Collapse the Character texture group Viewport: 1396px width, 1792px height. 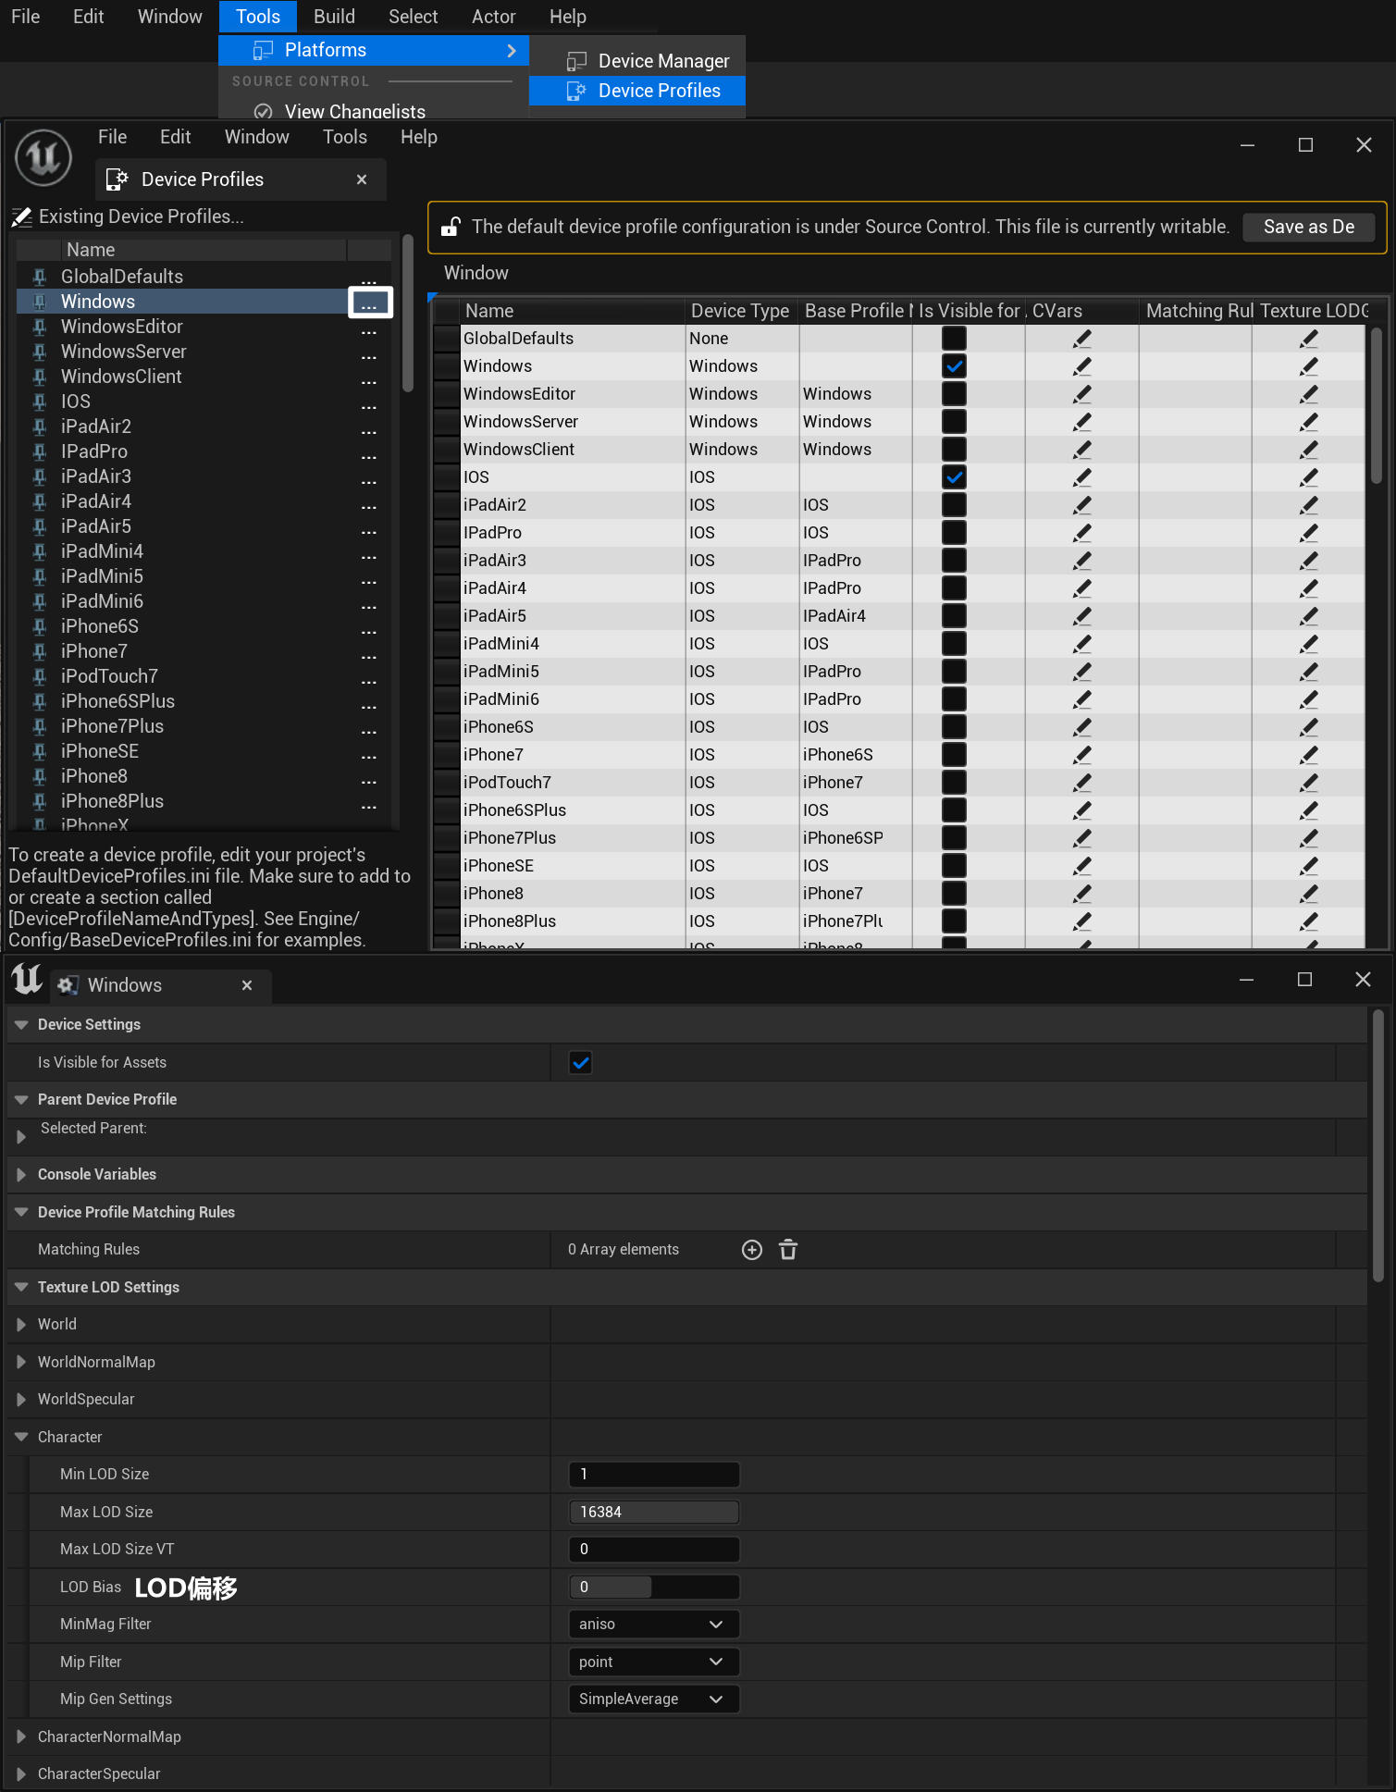click(x=21, y=1438)
